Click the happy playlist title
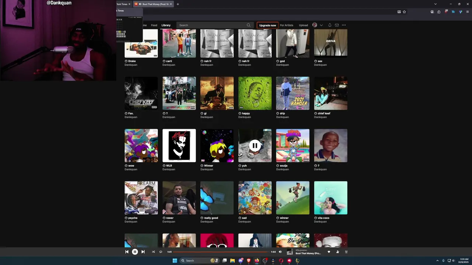This screenshot has width=472, height=265. pos(246,113)
